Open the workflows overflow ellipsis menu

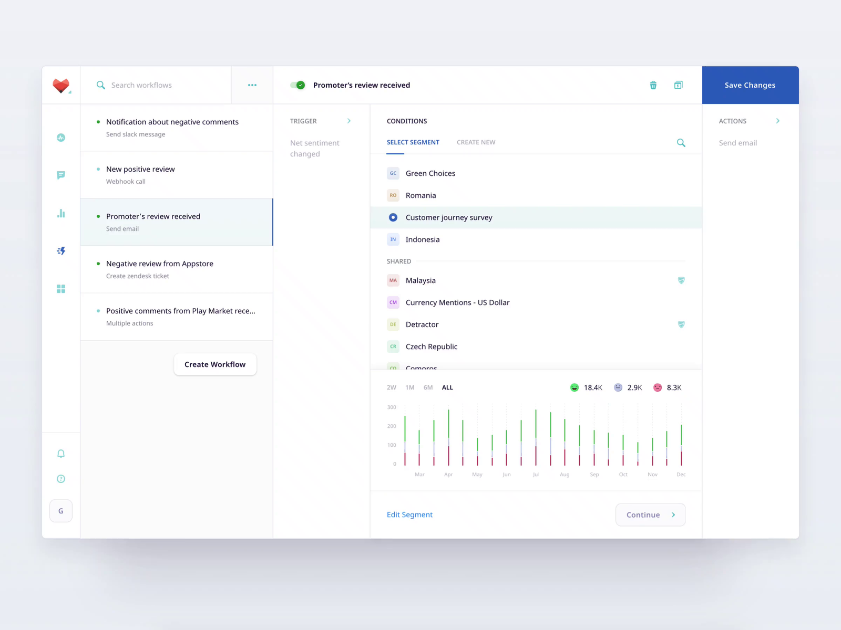pos(252,85)
